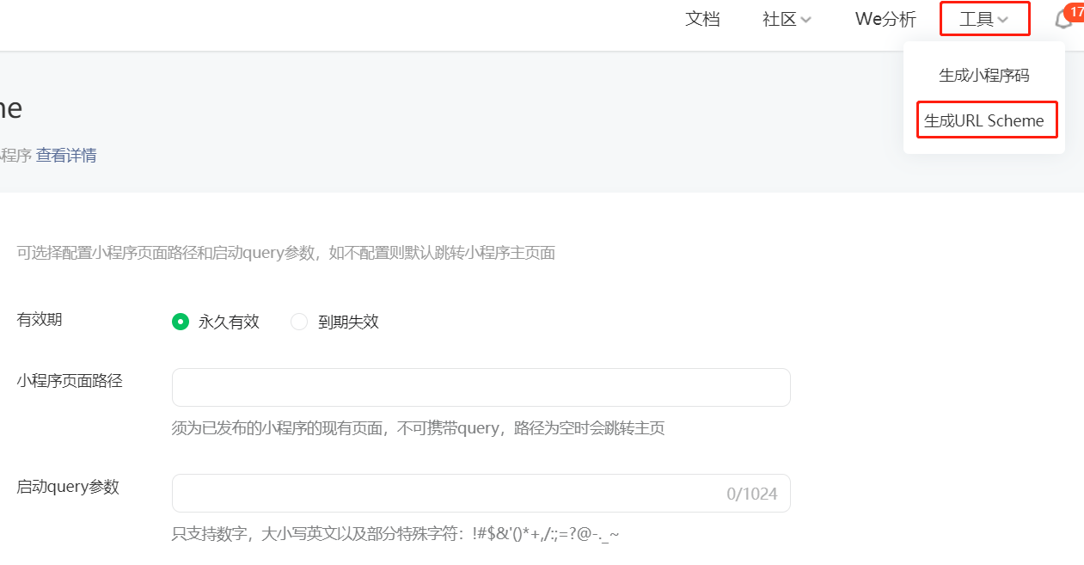The width and height of the screenshot is (1084, 565).
Task: Click the red unread badge on the bell
Action: pyautogui.click(x=1075, y=12)
